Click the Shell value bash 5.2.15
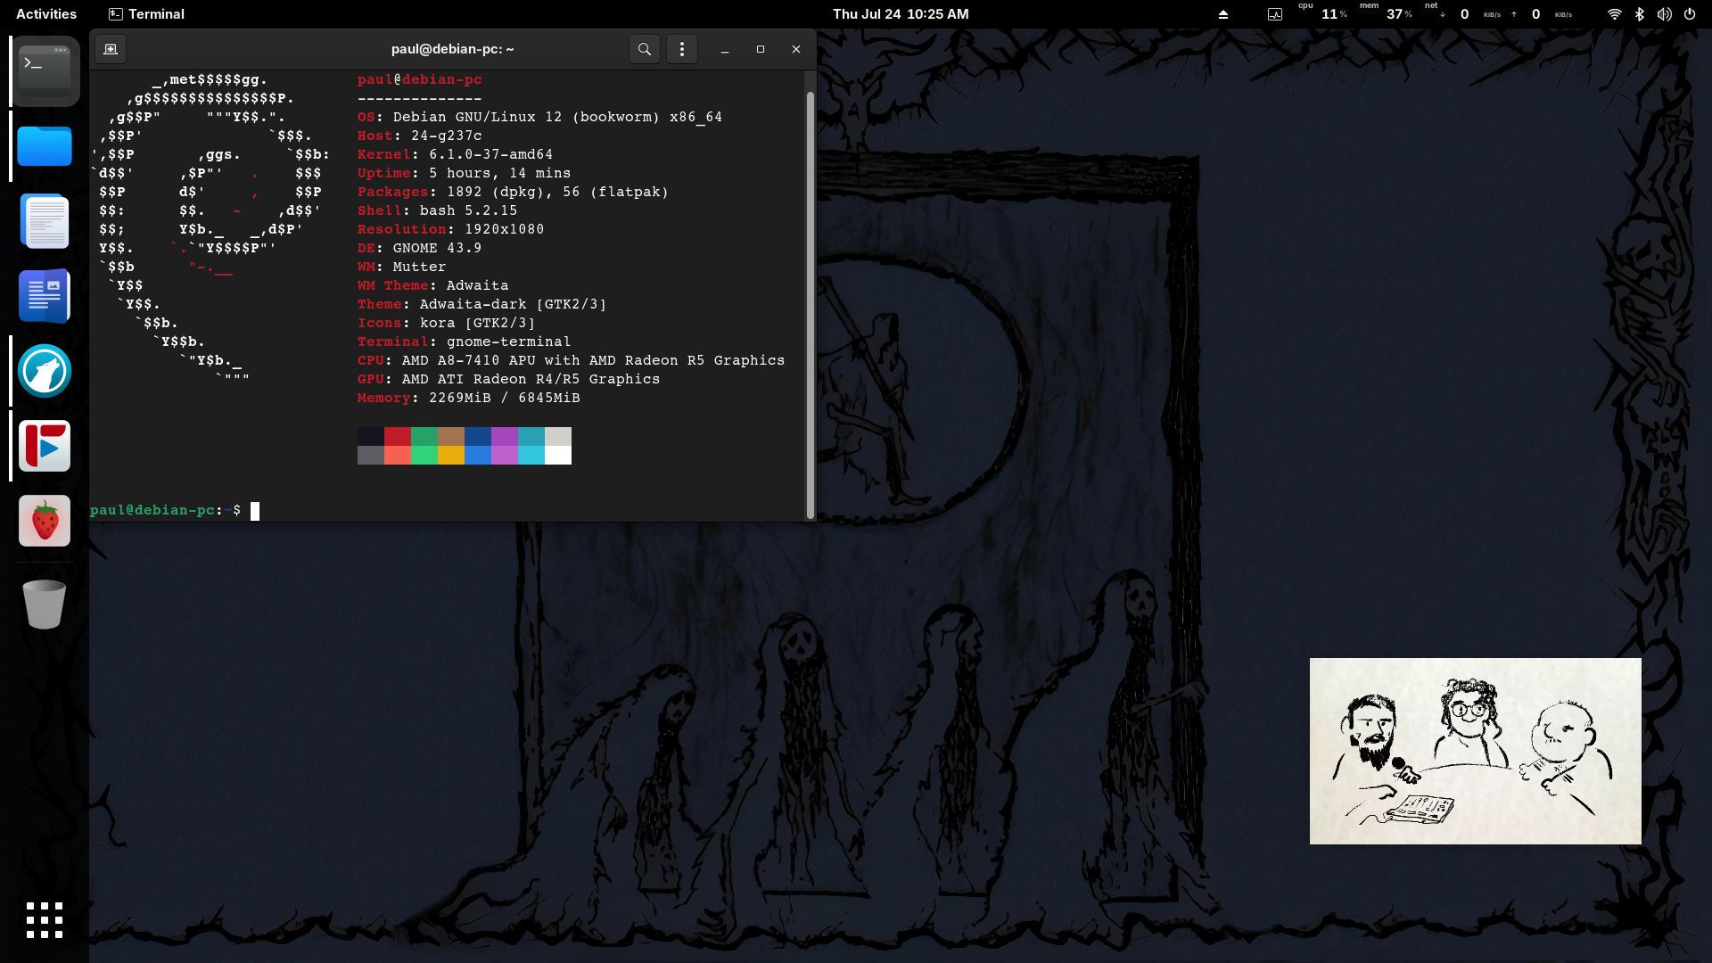 pyautogui.click(x=468, y=210)
